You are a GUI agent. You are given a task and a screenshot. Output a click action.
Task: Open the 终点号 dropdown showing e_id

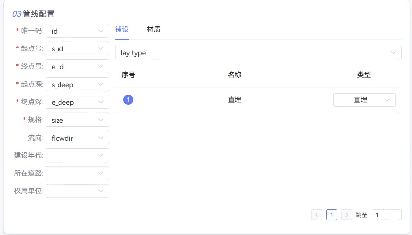(77, 67)
